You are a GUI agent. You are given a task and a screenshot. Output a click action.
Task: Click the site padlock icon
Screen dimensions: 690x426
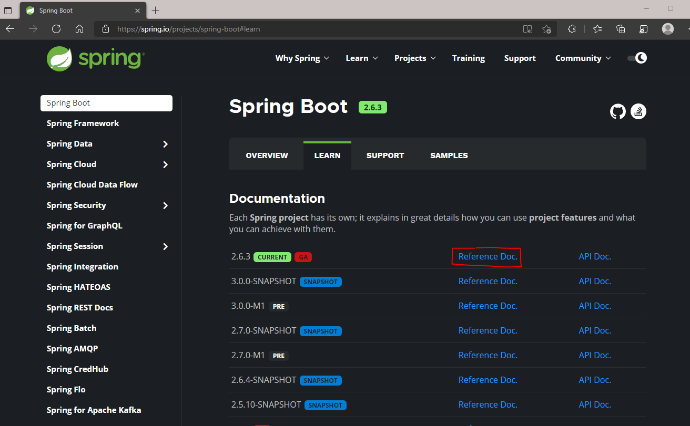106,29
